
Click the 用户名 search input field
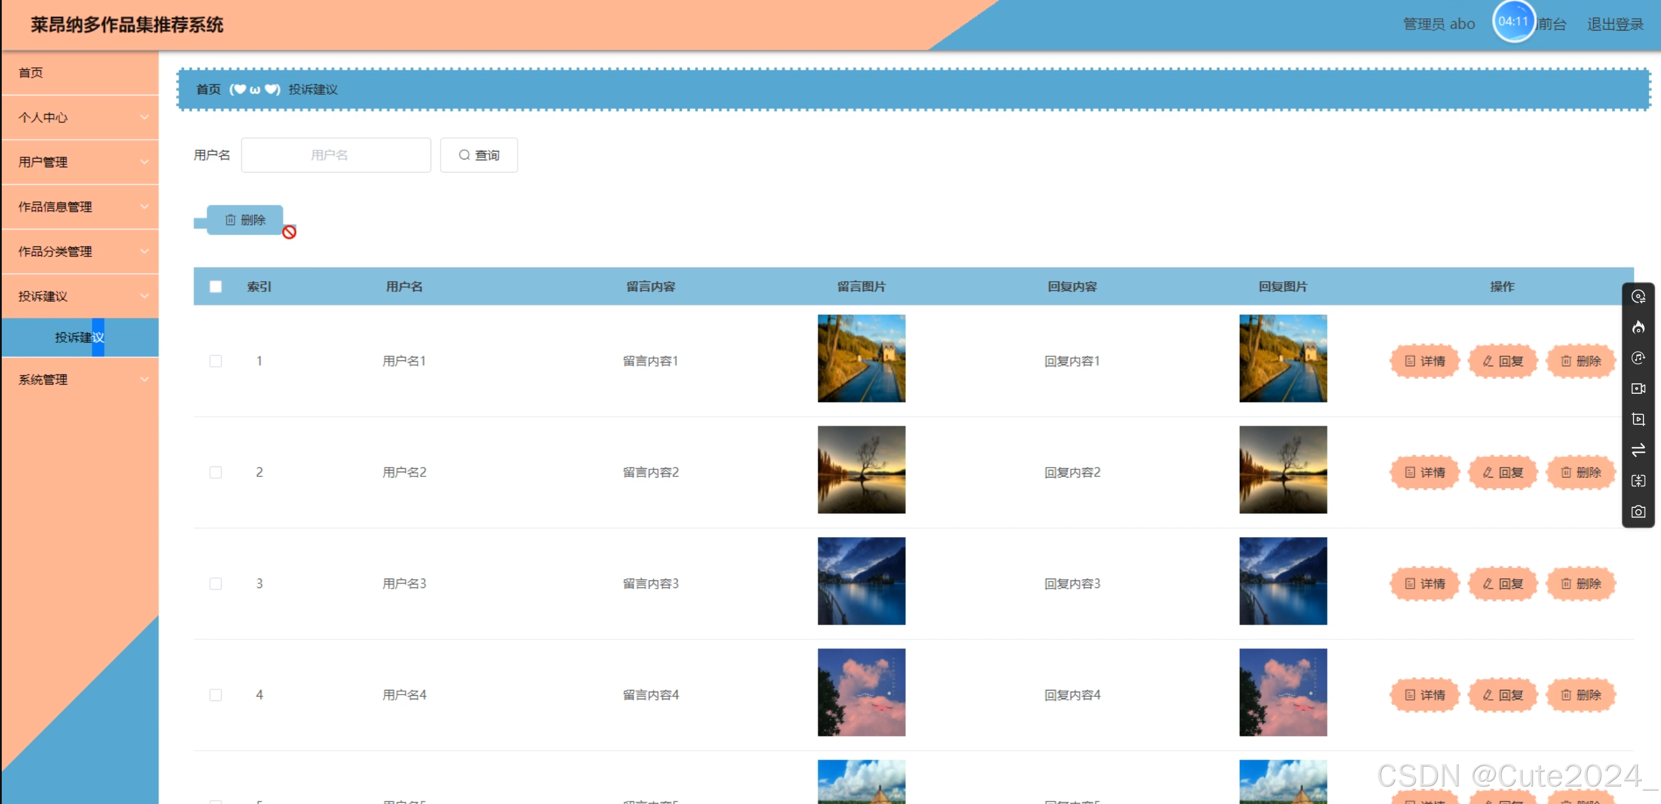[335, 154]
